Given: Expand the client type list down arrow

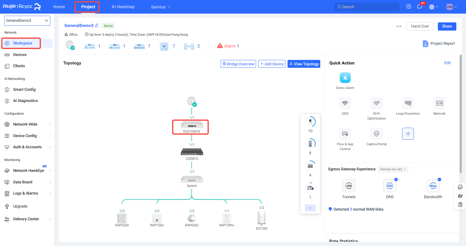Looking at the screenshot, I should [x=310, y=208].
